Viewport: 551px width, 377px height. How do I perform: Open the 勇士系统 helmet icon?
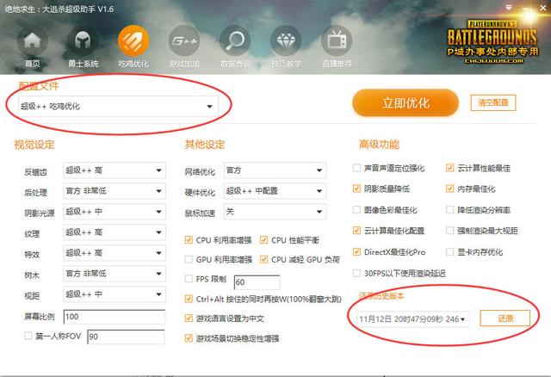pyautogui.click(x=83, y=41)
